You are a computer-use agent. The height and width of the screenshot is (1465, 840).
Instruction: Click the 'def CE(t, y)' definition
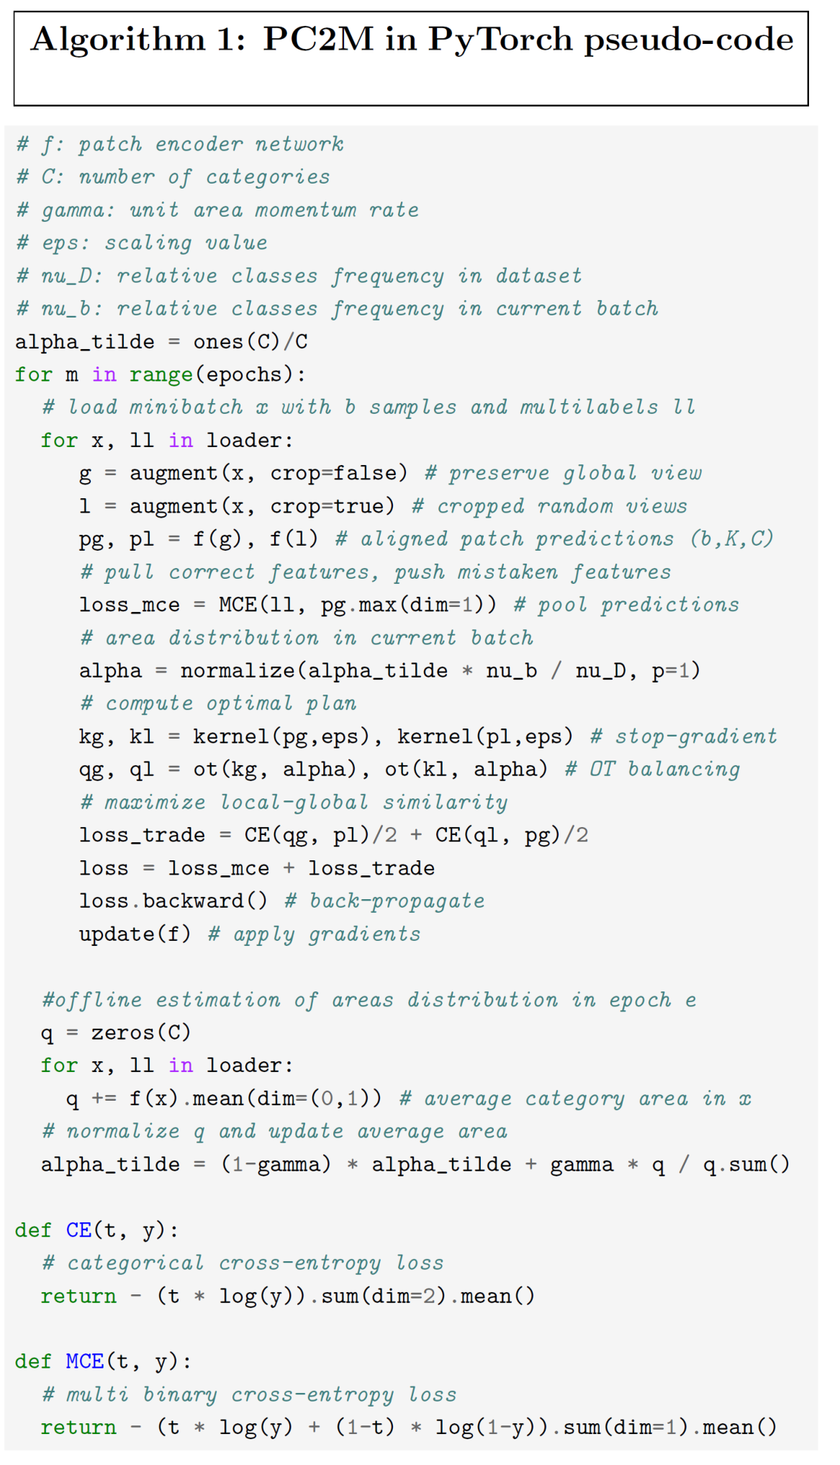point(97,1230)
